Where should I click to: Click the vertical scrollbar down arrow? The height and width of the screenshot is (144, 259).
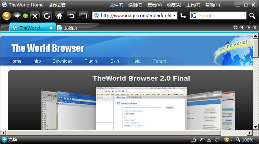255,127
